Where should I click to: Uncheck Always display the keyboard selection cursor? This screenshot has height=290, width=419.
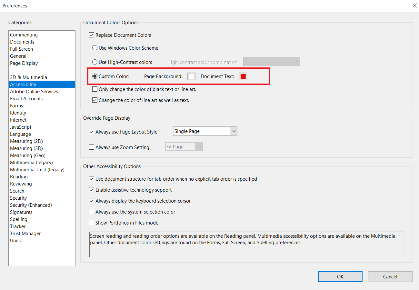click(x=92, y=201)
